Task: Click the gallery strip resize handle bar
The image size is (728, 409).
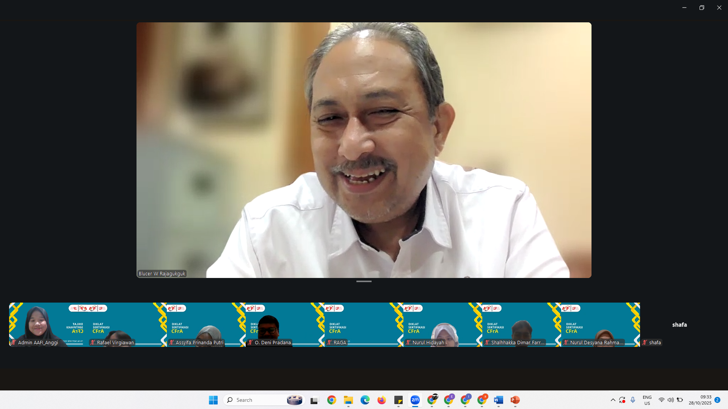Action: [x=364, y=281]
